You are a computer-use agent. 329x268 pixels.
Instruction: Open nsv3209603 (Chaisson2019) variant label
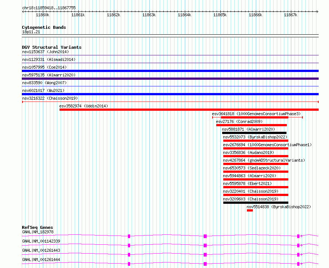click(x=251, y=199)
